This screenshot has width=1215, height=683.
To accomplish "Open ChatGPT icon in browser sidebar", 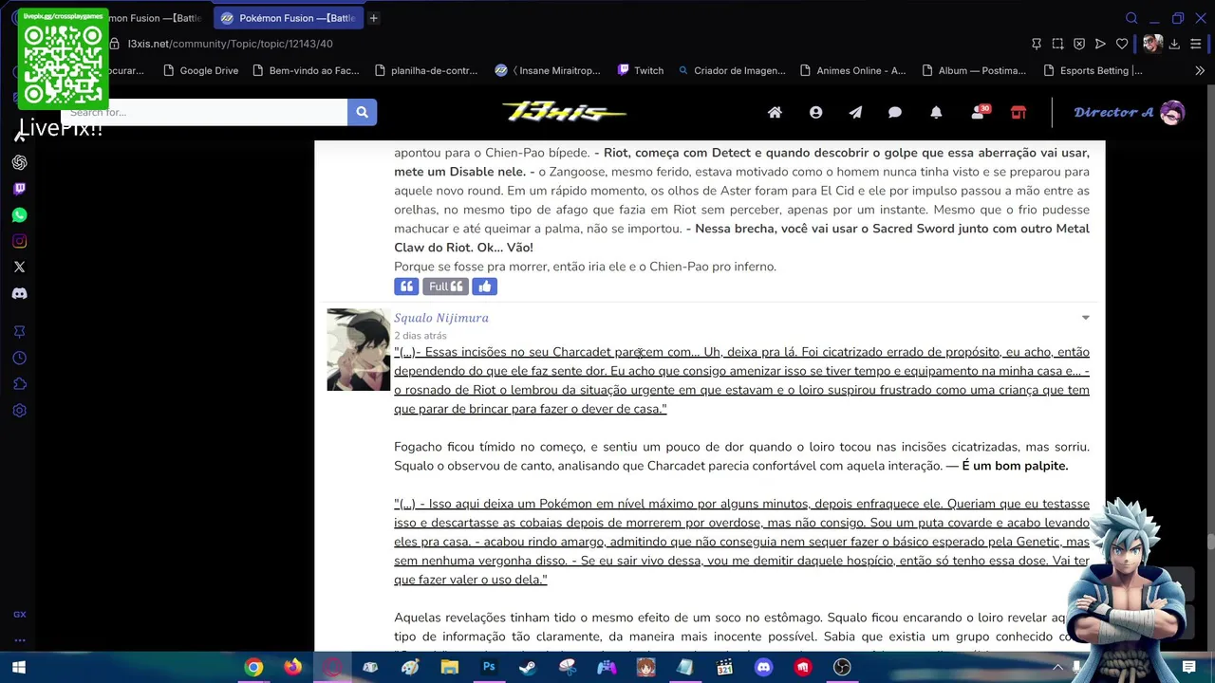I will 19,162.
